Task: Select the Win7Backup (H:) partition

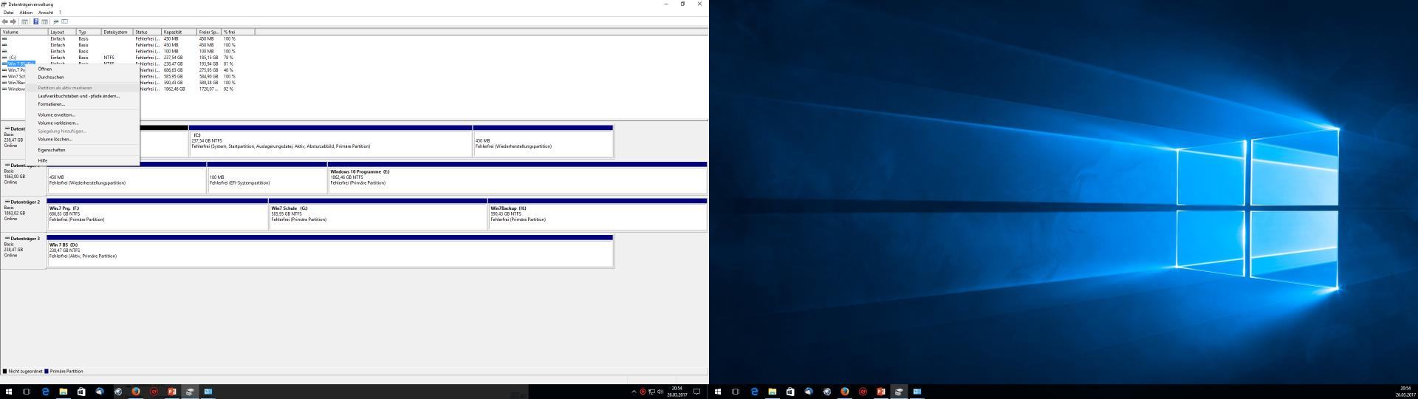Action: [x=597, y=214]
